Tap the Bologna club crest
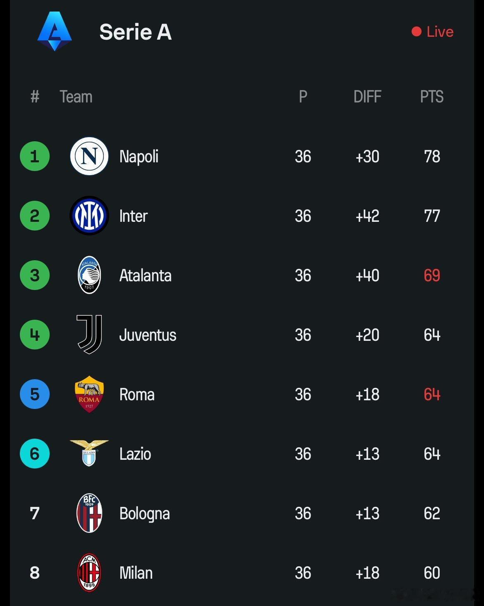Screen dimensions: 484x606 pos(89,513)
